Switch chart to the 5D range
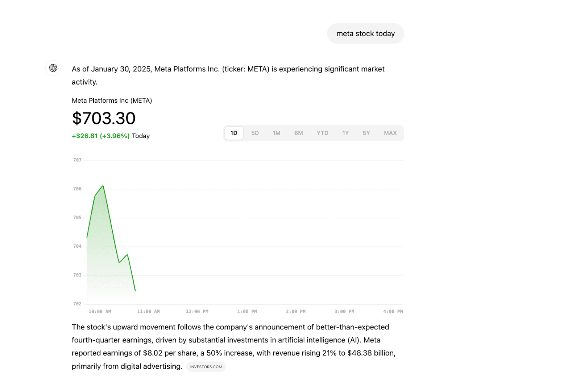Screen dimensions: 580x378 point(255,133)
